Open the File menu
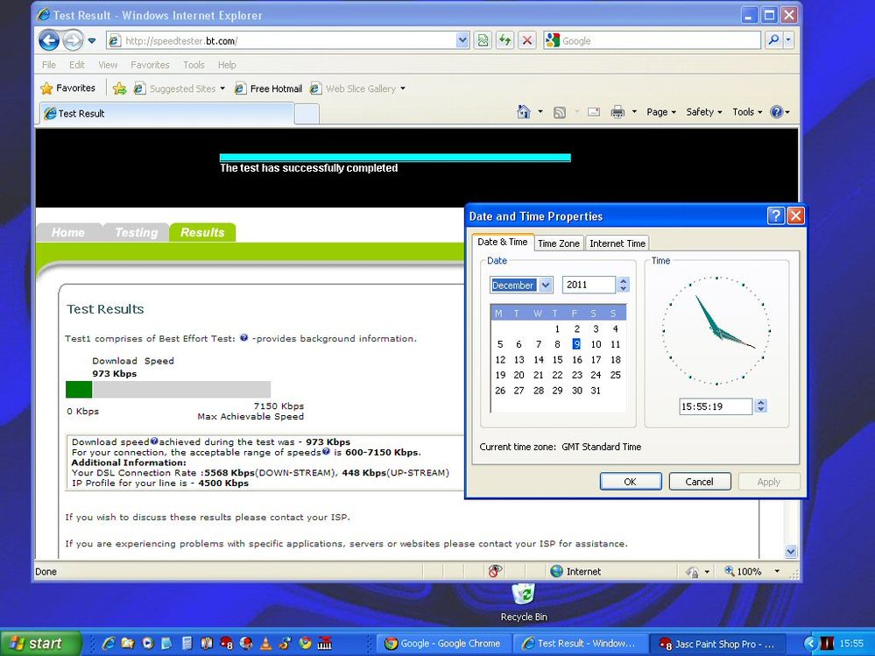The height and width of the screenshot is (656, 875). point(49,65)
